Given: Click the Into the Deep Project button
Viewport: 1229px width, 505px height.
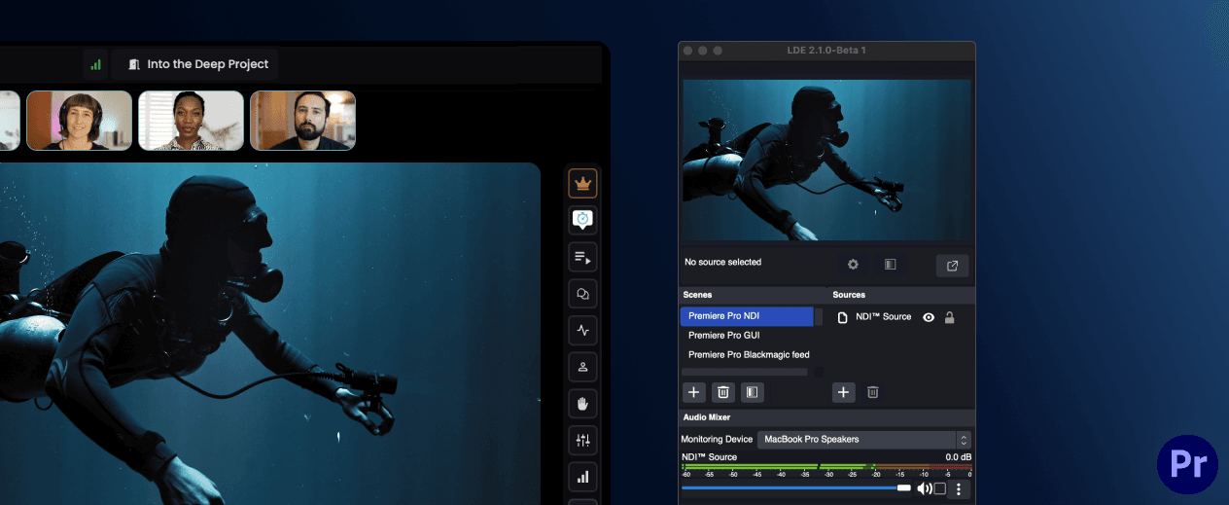Looking at the screenshot, I should click(195, 64).
